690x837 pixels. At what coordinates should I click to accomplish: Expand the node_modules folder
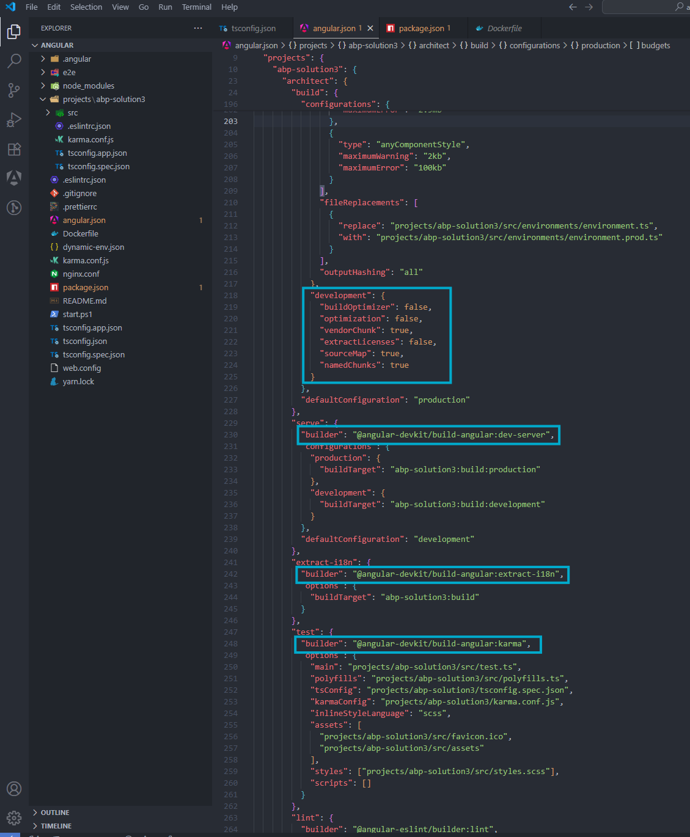(x=88, y=86)
